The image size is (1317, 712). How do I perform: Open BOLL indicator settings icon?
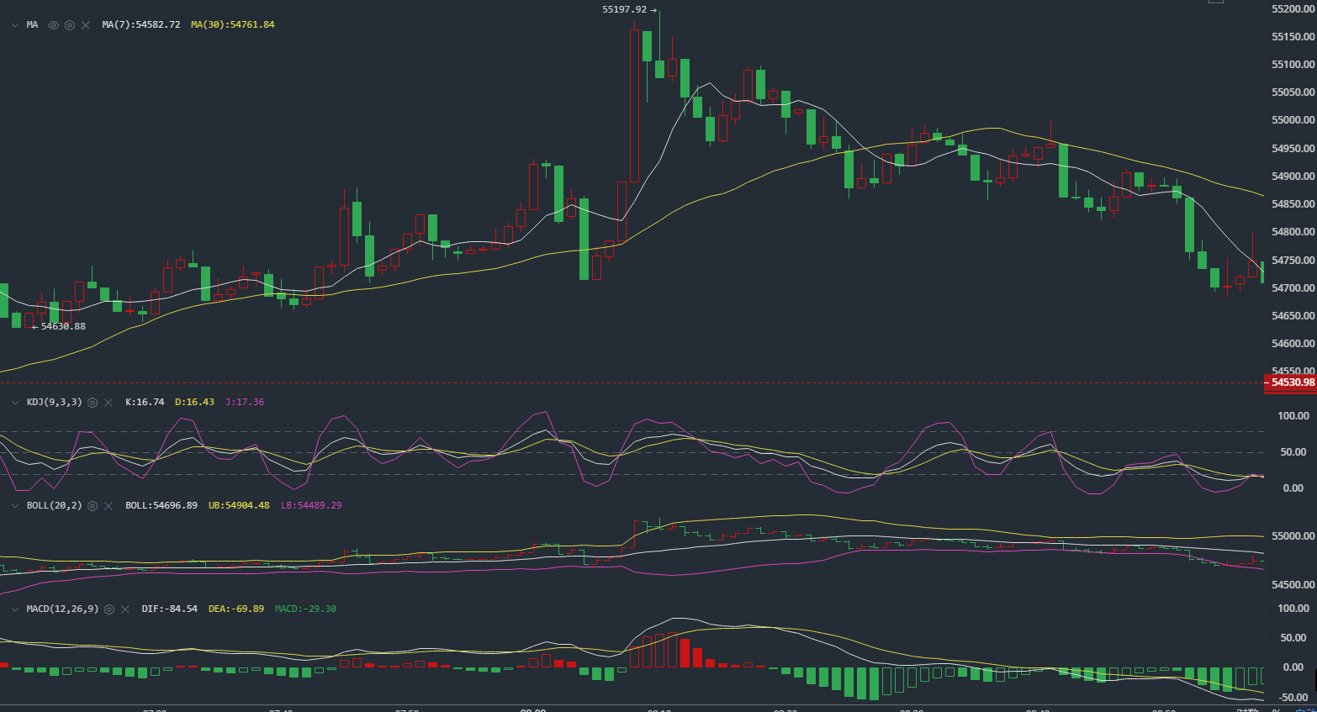[x=93, y=506]
